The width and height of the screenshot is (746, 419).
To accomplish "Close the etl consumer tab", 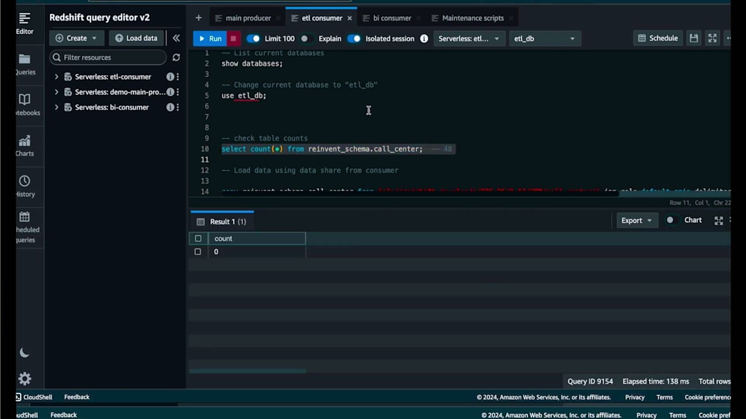I will point(351,19).
